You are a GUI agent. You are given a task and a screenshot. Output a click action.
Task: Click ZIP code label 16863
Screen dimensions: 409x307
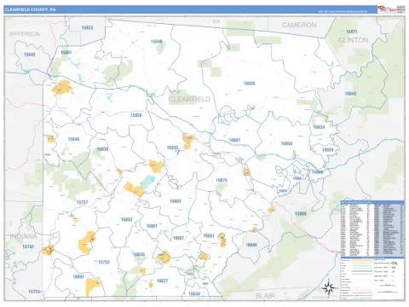tap(176, 201)
